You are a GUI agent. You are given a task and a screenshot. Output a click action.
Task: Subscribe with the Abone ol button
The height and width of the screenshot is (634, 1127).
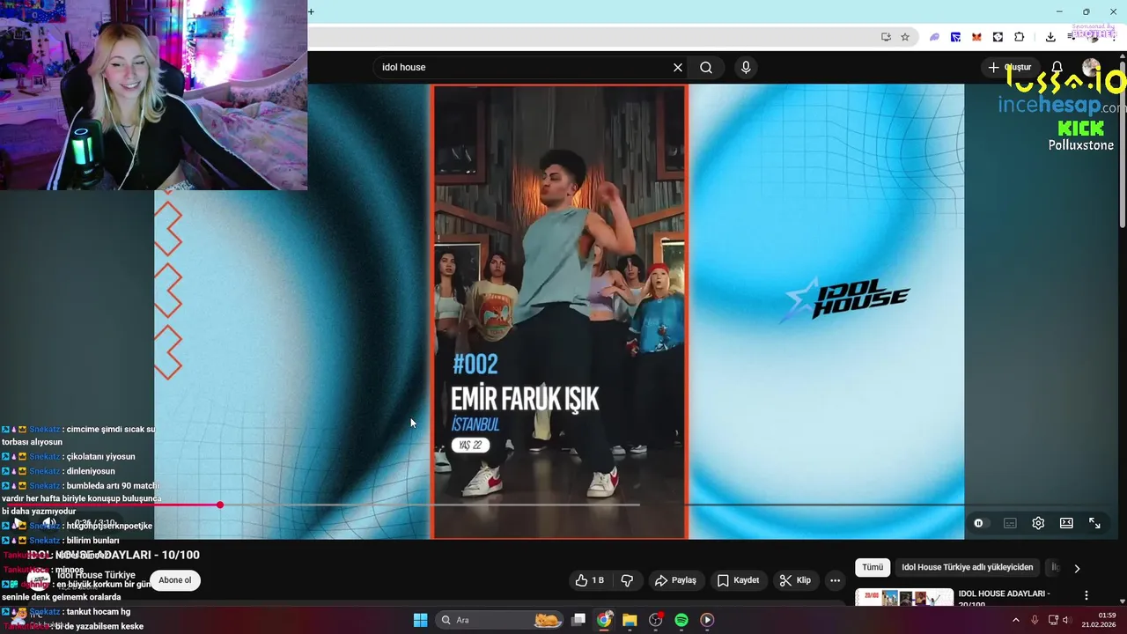(174, 580)
